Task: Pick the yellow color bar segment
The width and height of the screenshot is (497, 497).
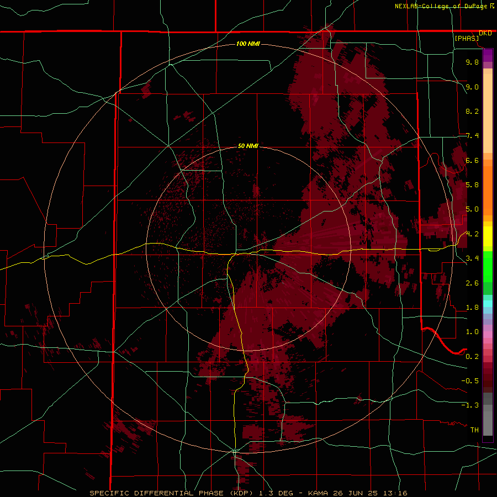Action: pos(488,236)
